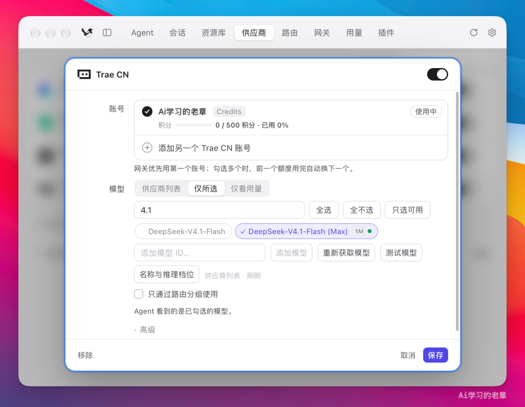
Task: Click 重新获取模型 to refetch models
Action: [x=346, y=252]
